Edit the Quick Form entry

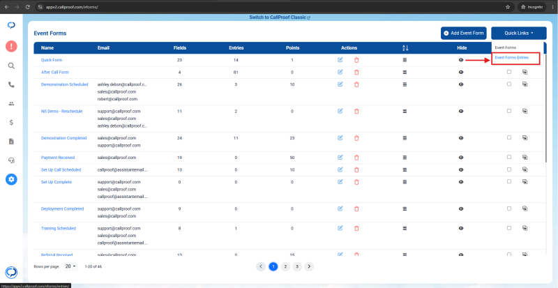click(x=340, y=60)
